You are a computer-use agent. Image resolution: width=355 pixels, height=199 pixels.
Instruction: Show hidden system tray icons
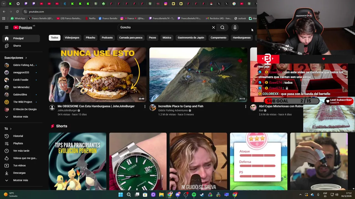tap(300, 195)
